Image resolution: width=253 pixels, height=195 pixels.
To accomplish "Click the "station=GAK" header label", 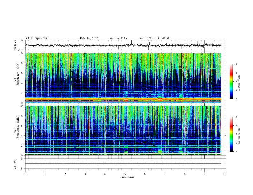I will (x=119, y=38).
